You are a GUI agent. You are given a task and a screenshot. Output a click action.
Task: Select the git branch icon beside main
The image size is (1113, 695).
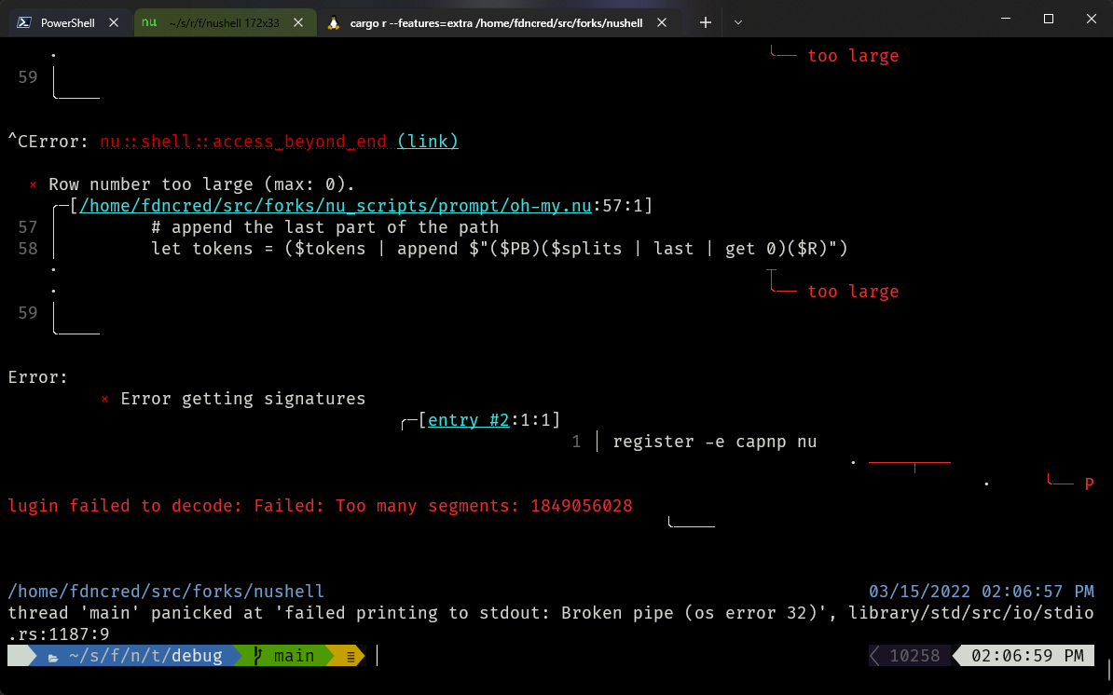coord(256,655)
